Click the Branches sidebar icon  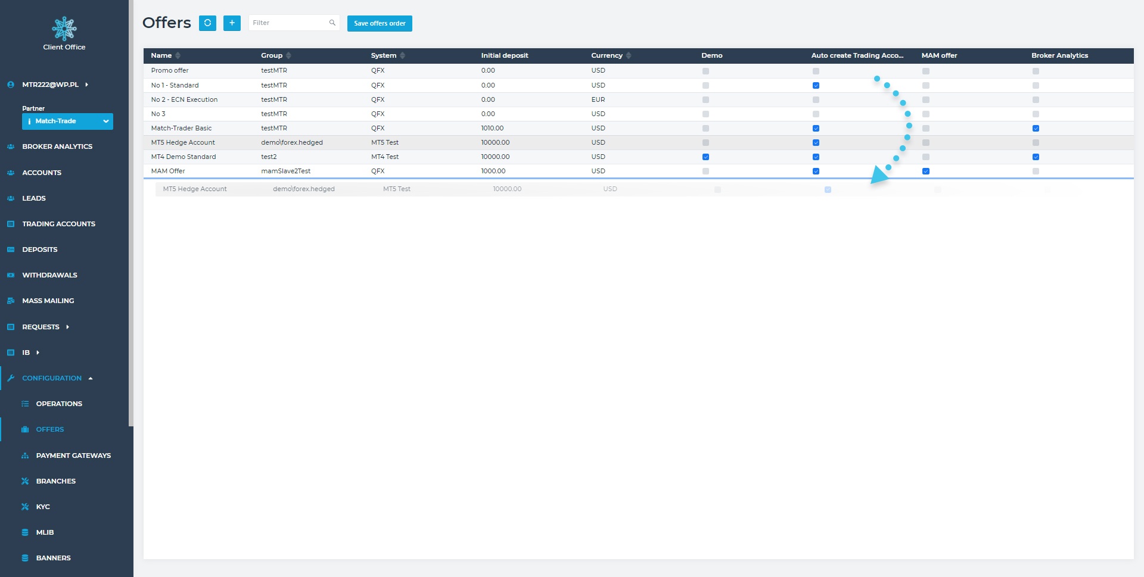pos(25,481)
